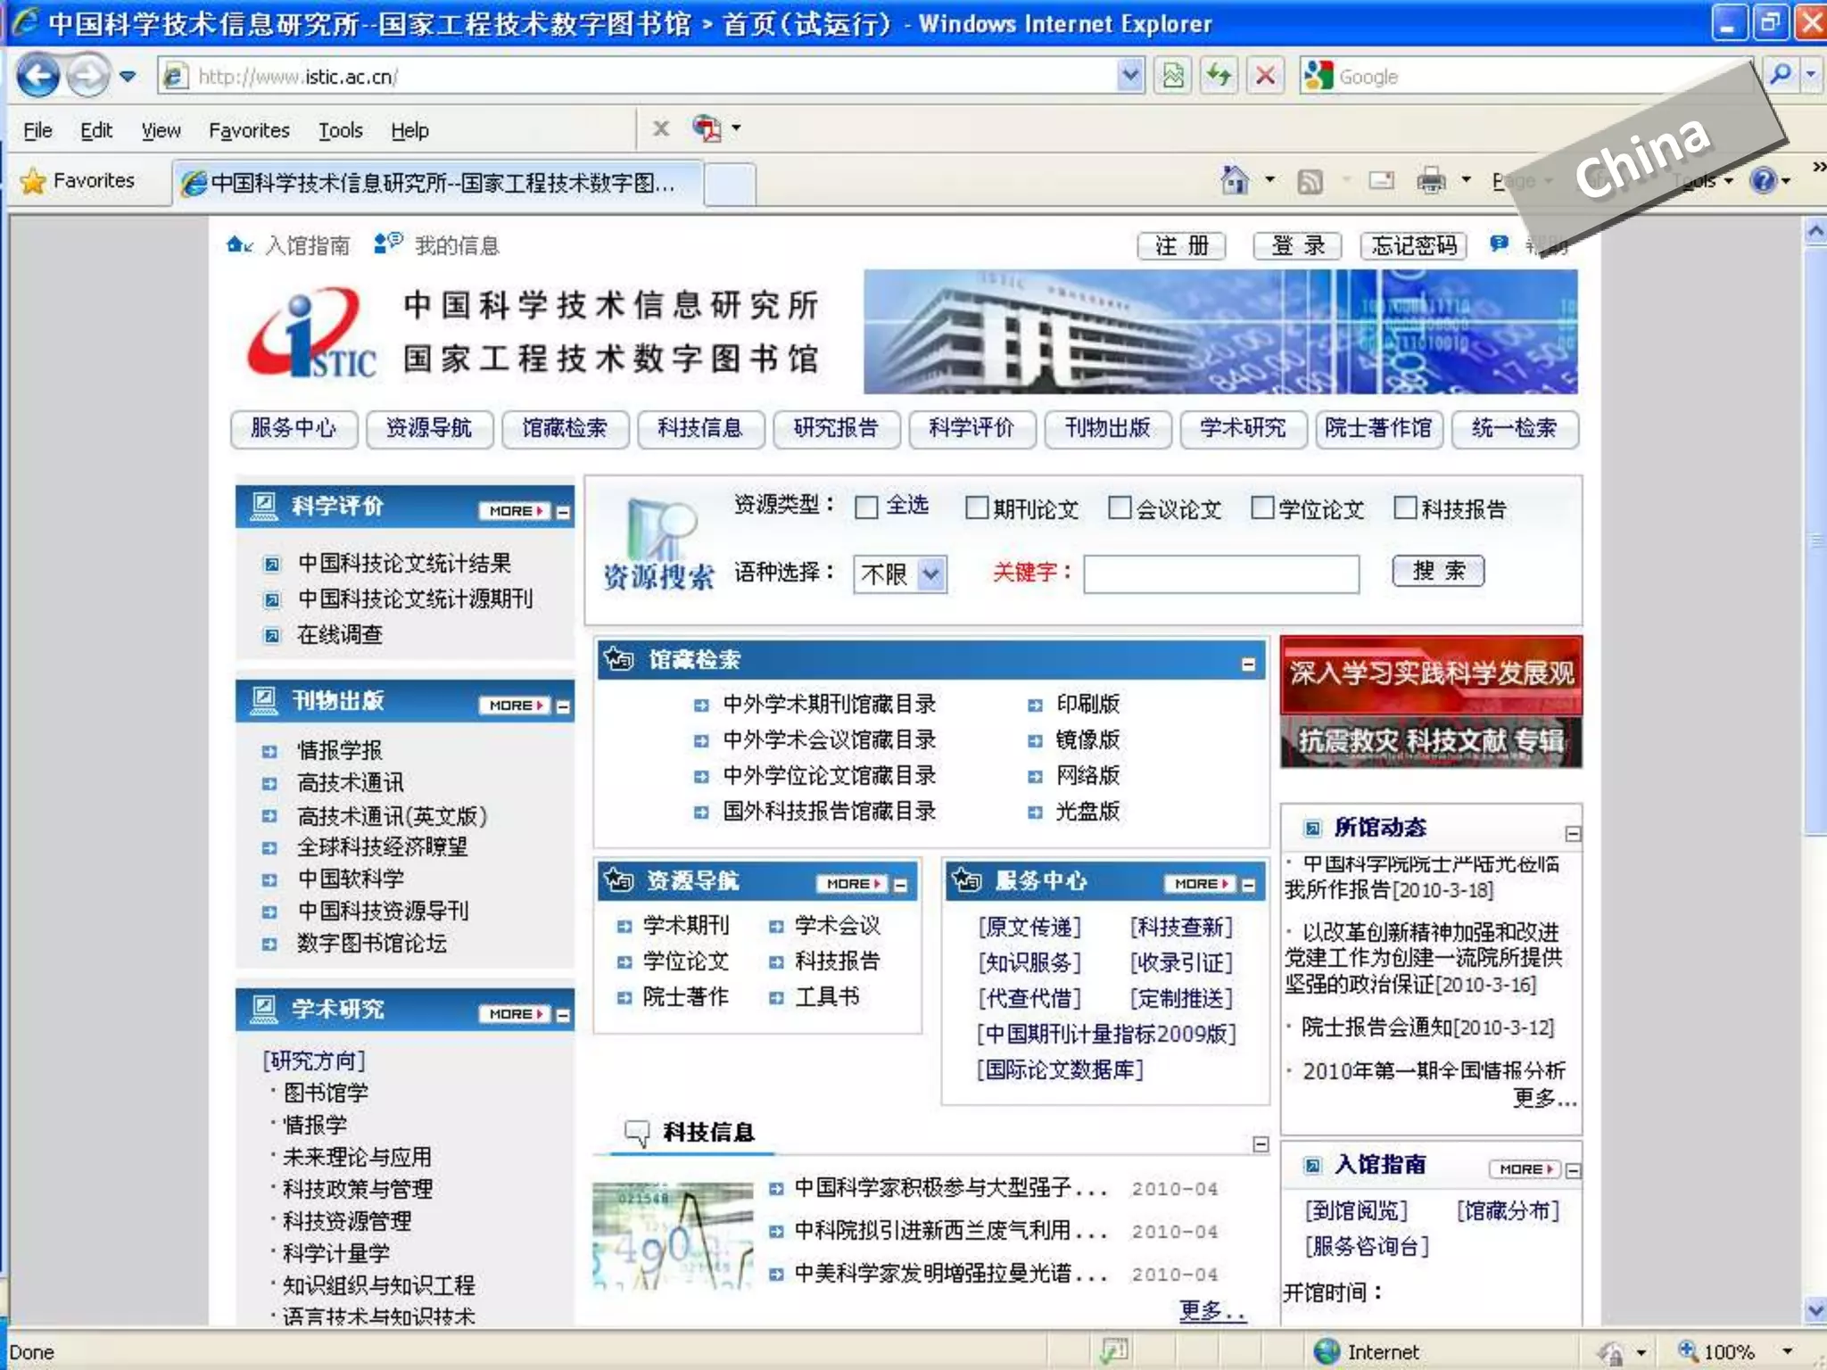Image resolution: width=1827 pixels, height=1370 pixels.
Task: Click the browser Back arrow button
Action: (x=37, y=77)
